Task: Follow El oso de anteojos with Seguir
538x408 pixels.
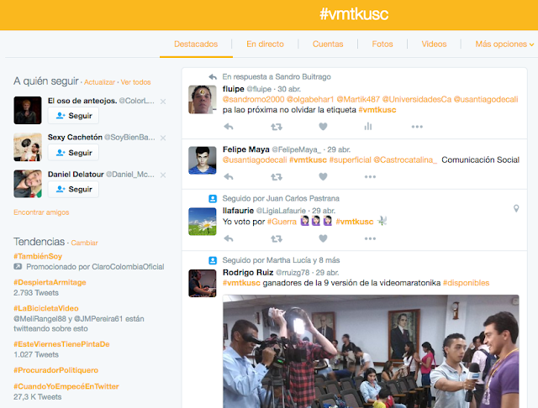Action: [x=73, y=116]
